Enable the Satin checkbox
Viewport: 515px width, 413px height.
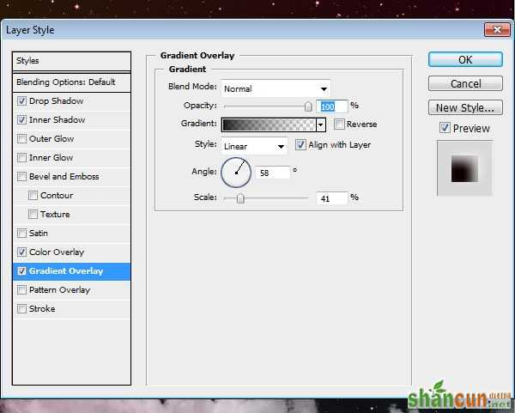(x=21, y=234)
